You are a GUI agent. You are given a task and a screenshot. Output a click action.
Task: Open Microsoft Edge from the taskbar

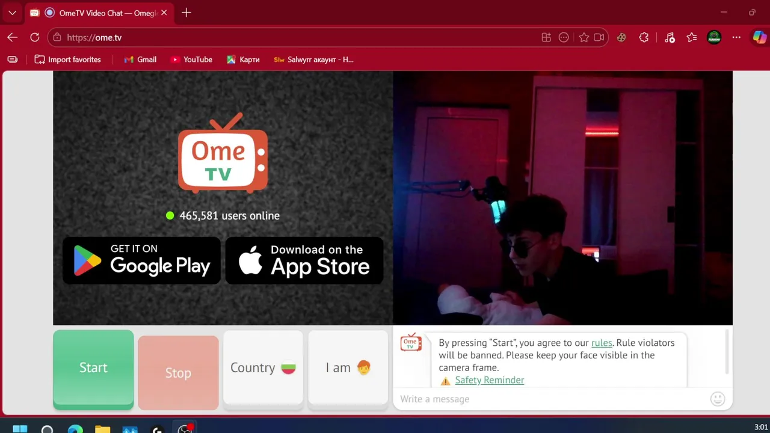[x=75, y=429]
